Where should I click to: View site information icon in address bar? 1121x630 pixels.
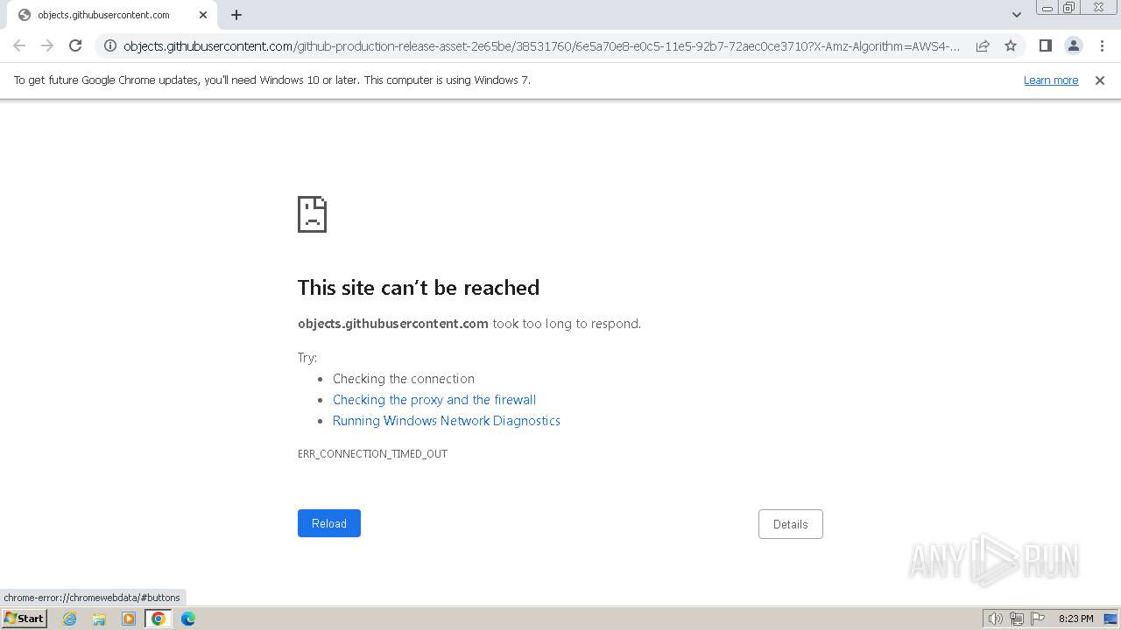pyautogui.click(x=110, y=46)
